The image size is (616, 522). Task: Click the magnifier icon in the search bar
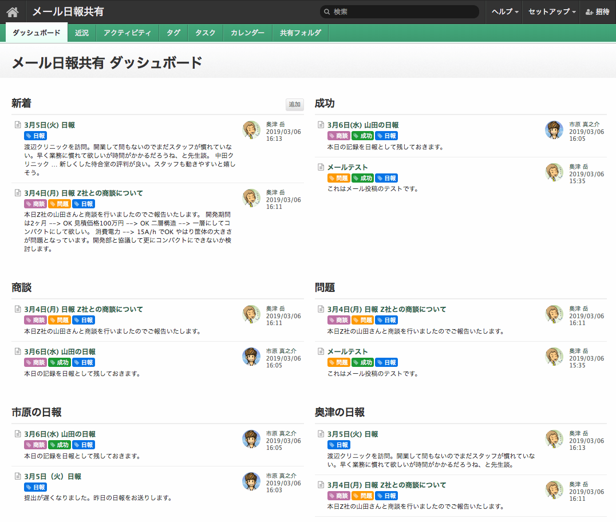click(326, 11)
